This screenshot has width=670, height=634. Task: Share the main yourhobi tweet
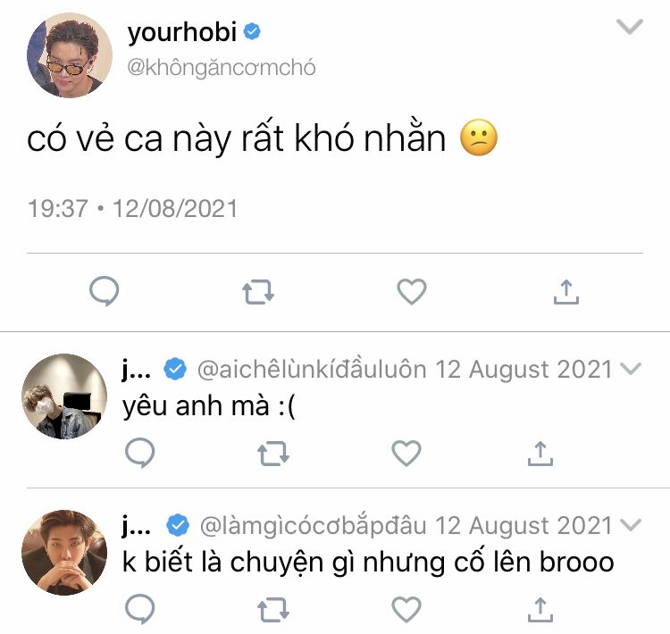coord(566,292)
